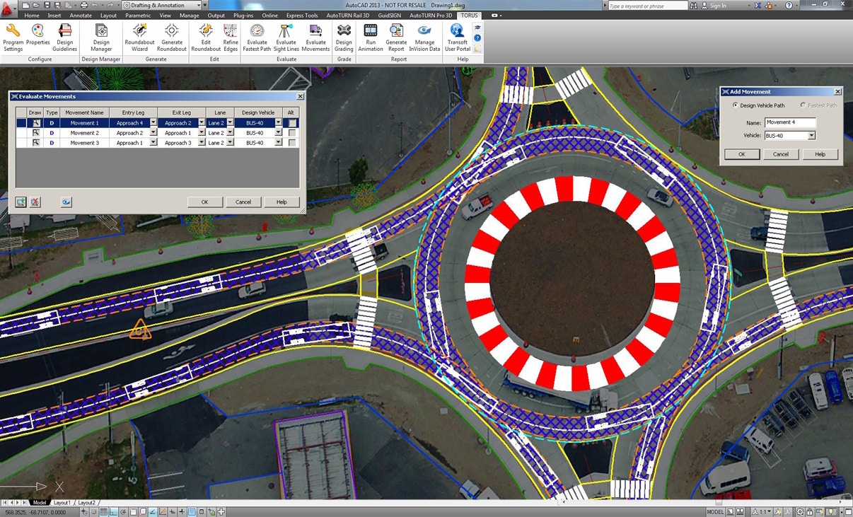Click delete movement icon with red X

click(x=35, y=202)
